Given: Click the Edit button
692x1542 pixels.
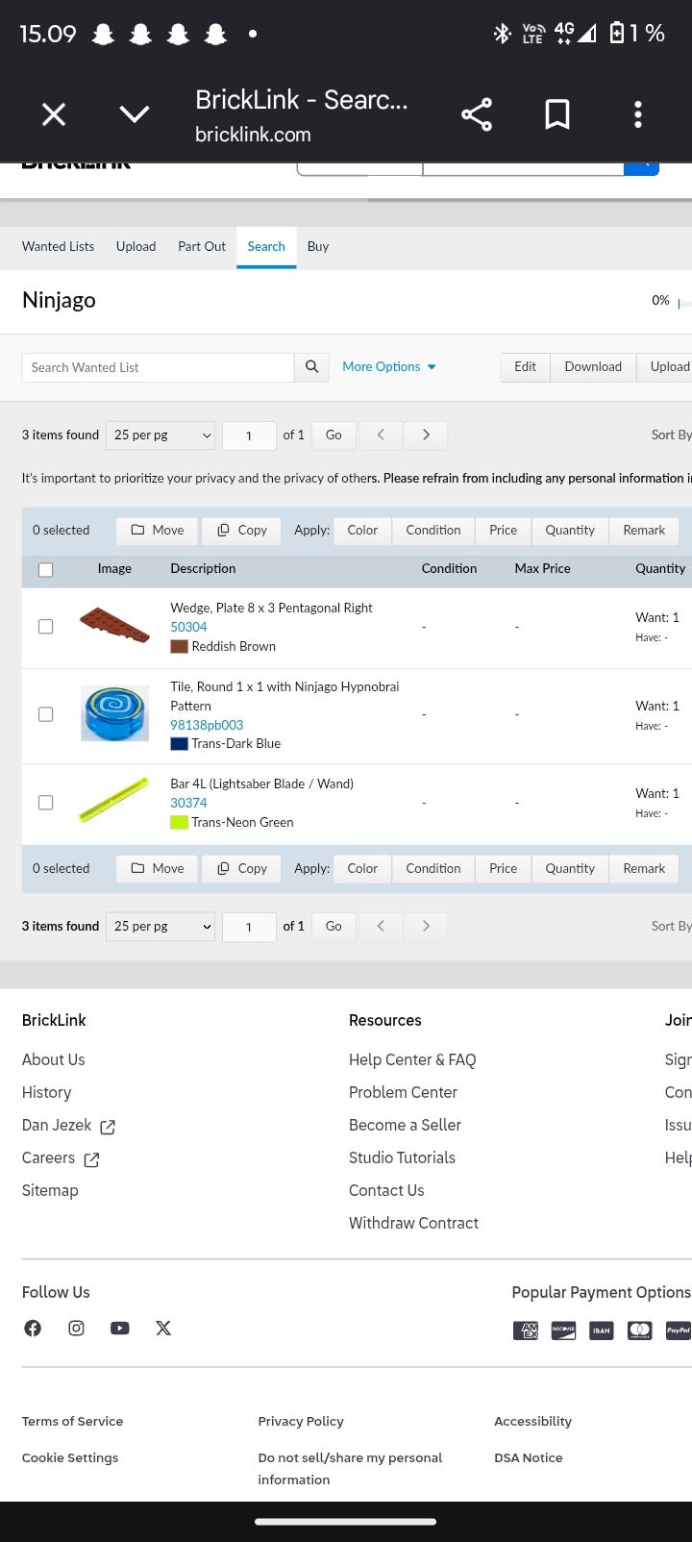Looking at the screenshot, I should click(526, 367).
